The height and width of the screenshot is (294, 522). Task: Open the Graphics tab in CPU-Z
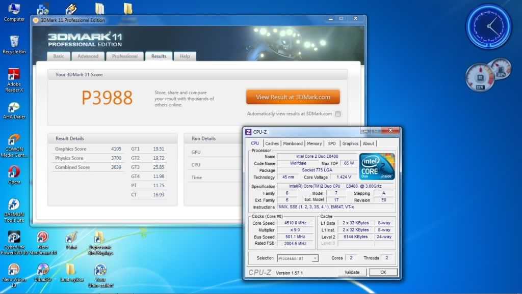pyautogui.click(x=350, y=143)
